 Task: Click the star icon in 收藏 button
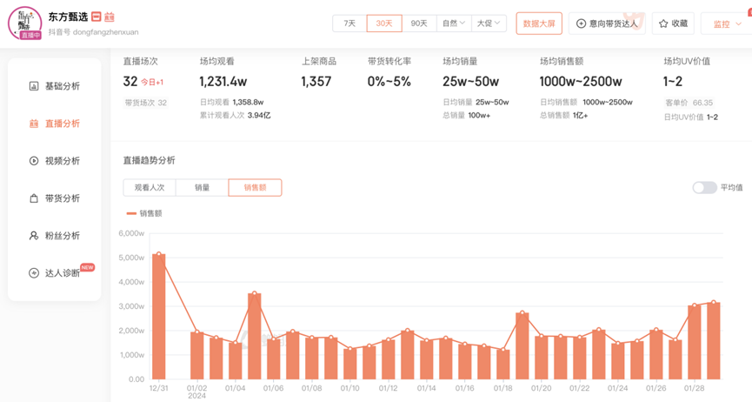tap(663, 23)
